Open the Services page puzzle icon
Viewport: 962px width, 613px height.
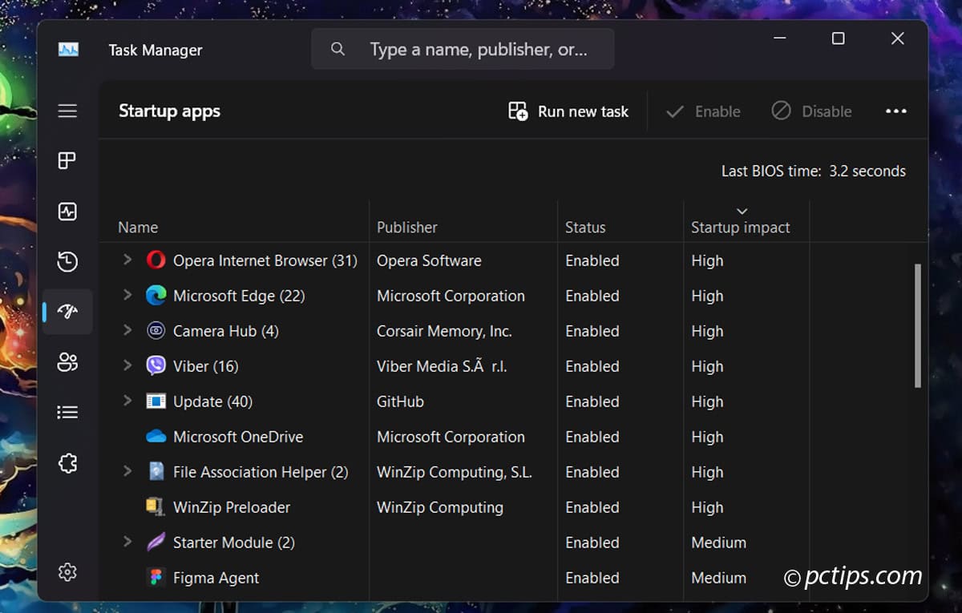[67, 463]
